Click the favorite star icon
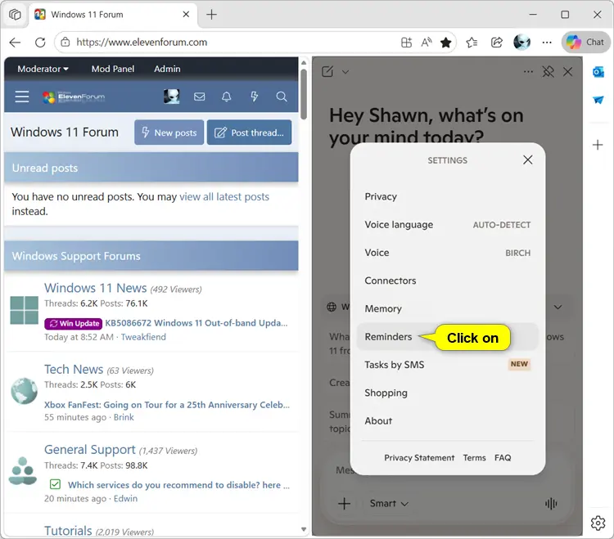 click(446, 43)
